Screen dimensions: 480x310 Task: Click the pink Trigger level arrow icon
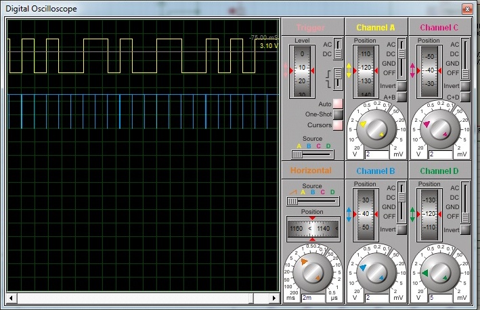[286, 70]
